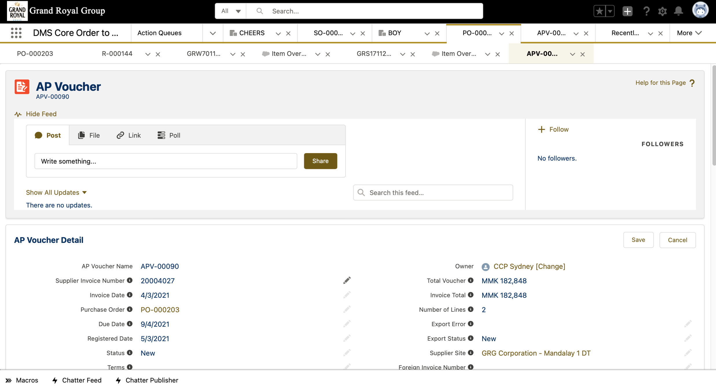
Task: Open the user avatar profile menu
Action: (700, 10)
